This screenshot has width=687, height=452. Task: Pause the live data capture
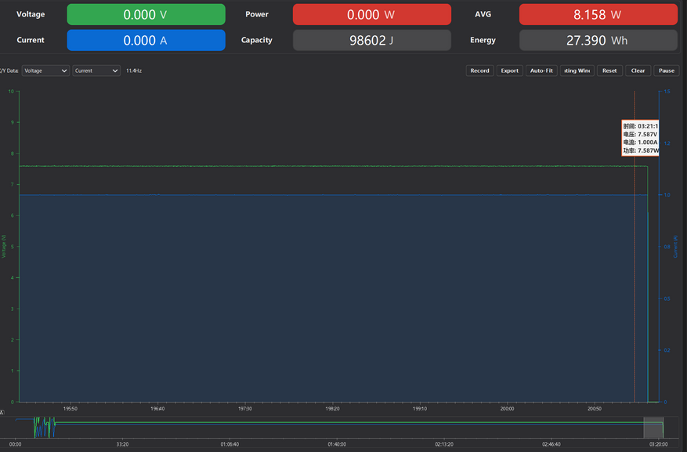pos(667,71)
